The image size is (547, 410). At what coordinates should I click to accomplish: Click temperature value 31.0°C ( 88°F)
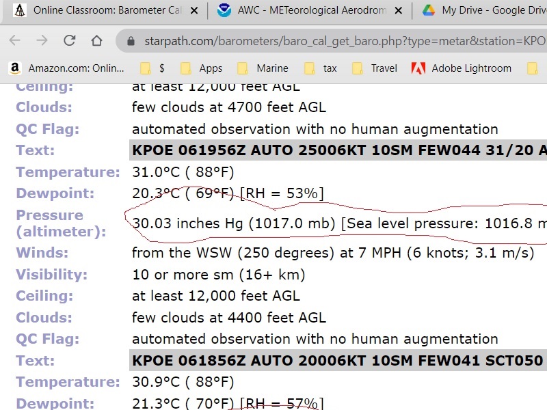coord(183,172)
